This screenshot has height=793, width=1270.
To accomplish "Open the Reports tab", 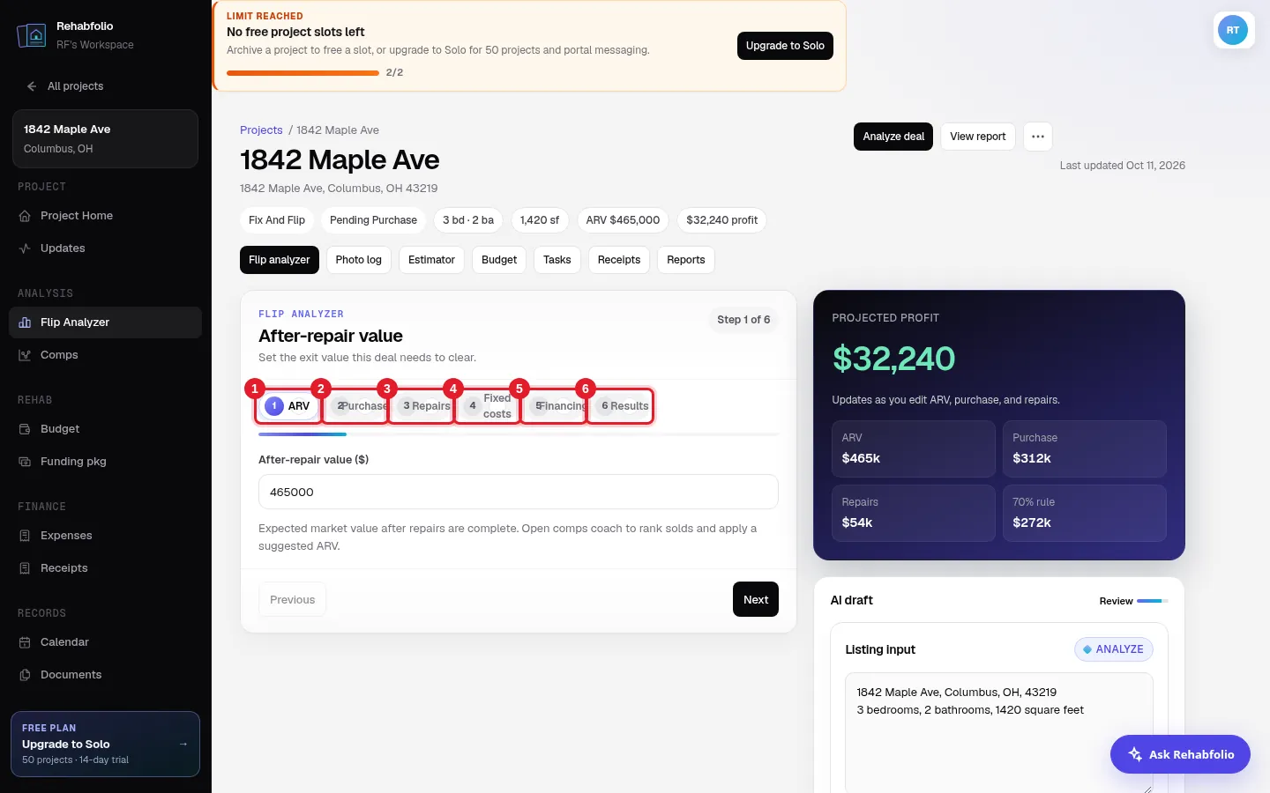I will tap(686, 260).
